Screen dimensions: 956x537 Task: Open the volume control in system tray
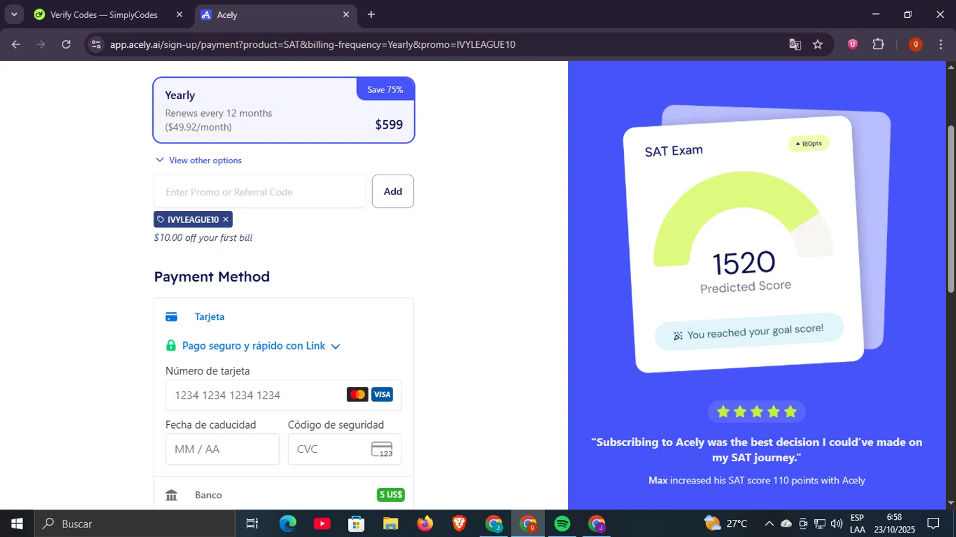coord(837,524)
